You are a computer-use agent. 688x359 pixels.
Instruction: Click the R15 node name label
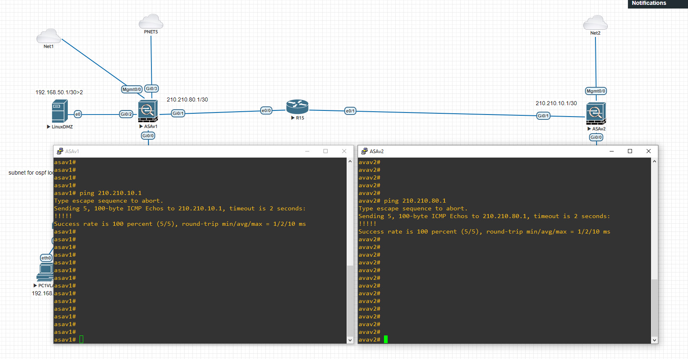pos(300,118)
